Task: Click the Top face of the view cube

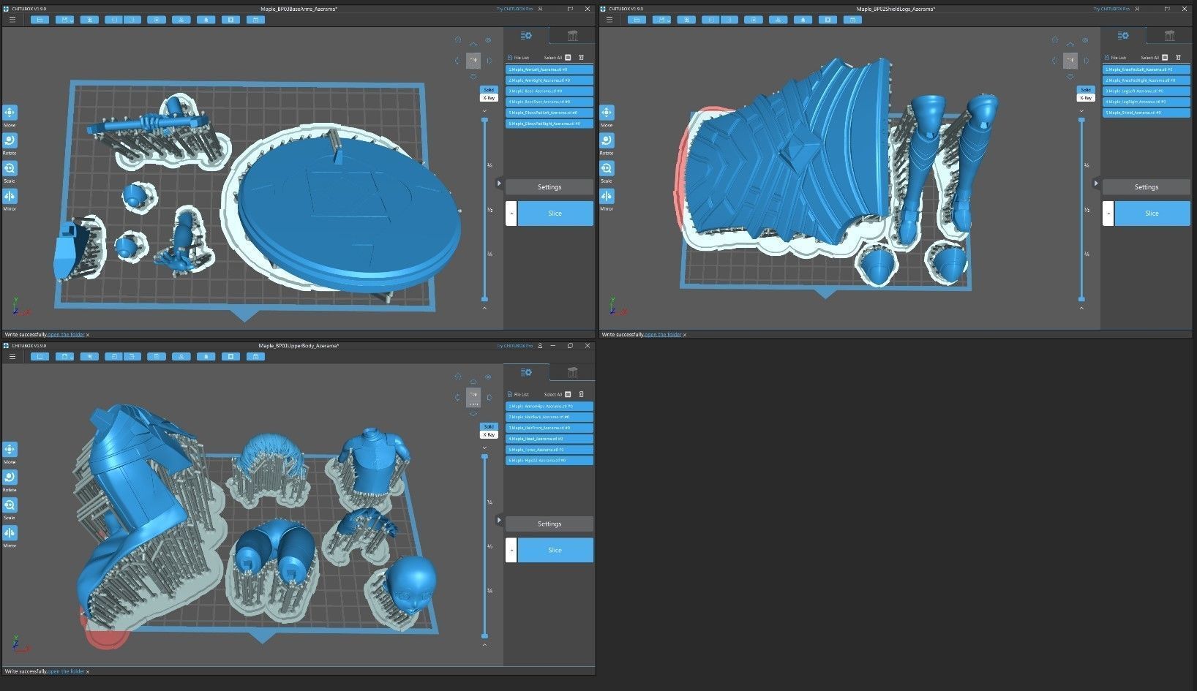Action: (x=473, y=59)
